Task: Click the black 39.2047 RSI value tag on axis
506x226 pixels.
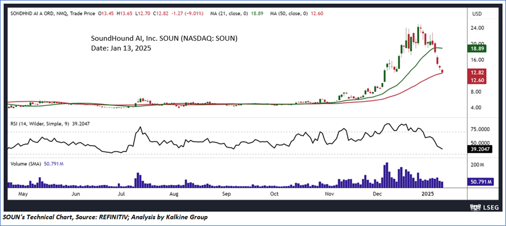Action: [479, 149]
